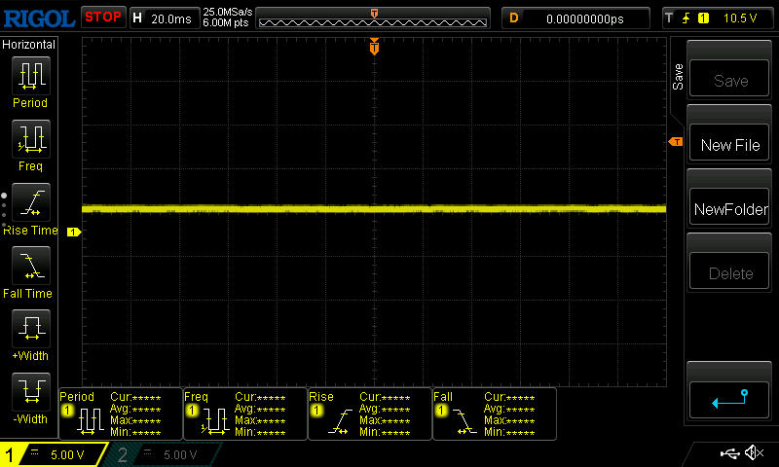
Task: Click the trigger source channel 1 badge
Action: 703,18
